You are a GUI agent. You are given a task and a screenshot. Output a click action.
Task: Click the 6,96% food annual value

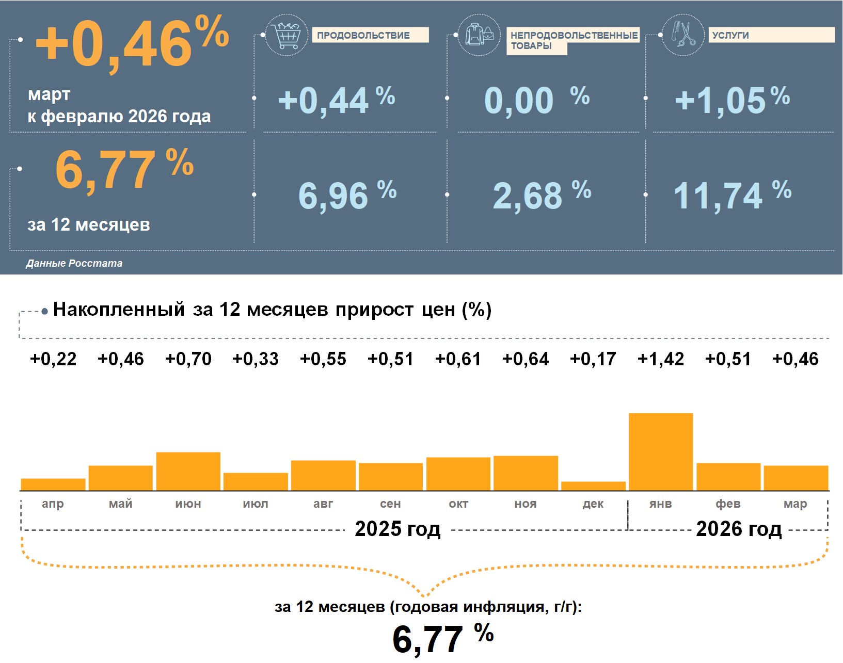pyautogui.click(x=347, y=195)
